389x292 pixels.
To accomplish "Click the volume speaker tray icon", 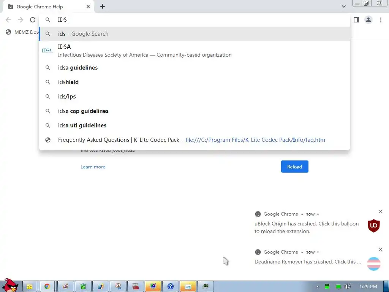I will click(348, 287).
